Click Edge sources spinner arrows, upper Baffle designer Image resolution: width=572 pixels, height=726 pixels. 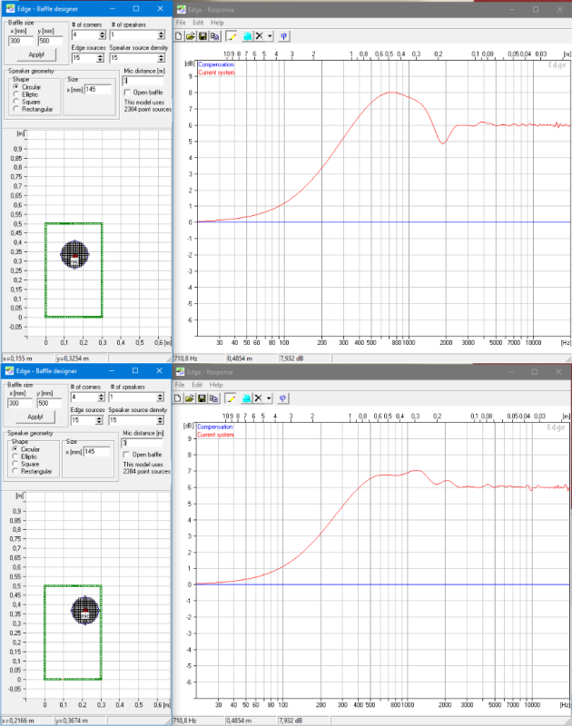[x=100, y=58]
